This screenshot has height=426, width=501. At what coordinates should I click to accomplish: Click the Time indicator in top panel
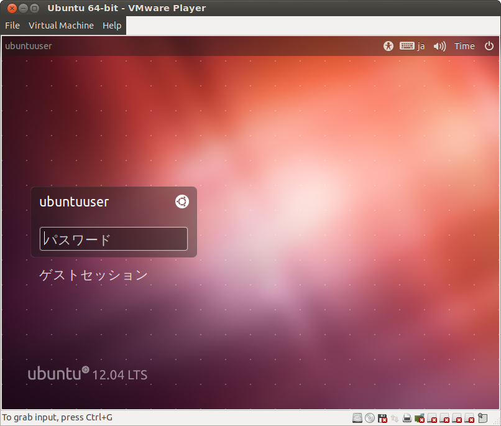(x=464, y=46)
